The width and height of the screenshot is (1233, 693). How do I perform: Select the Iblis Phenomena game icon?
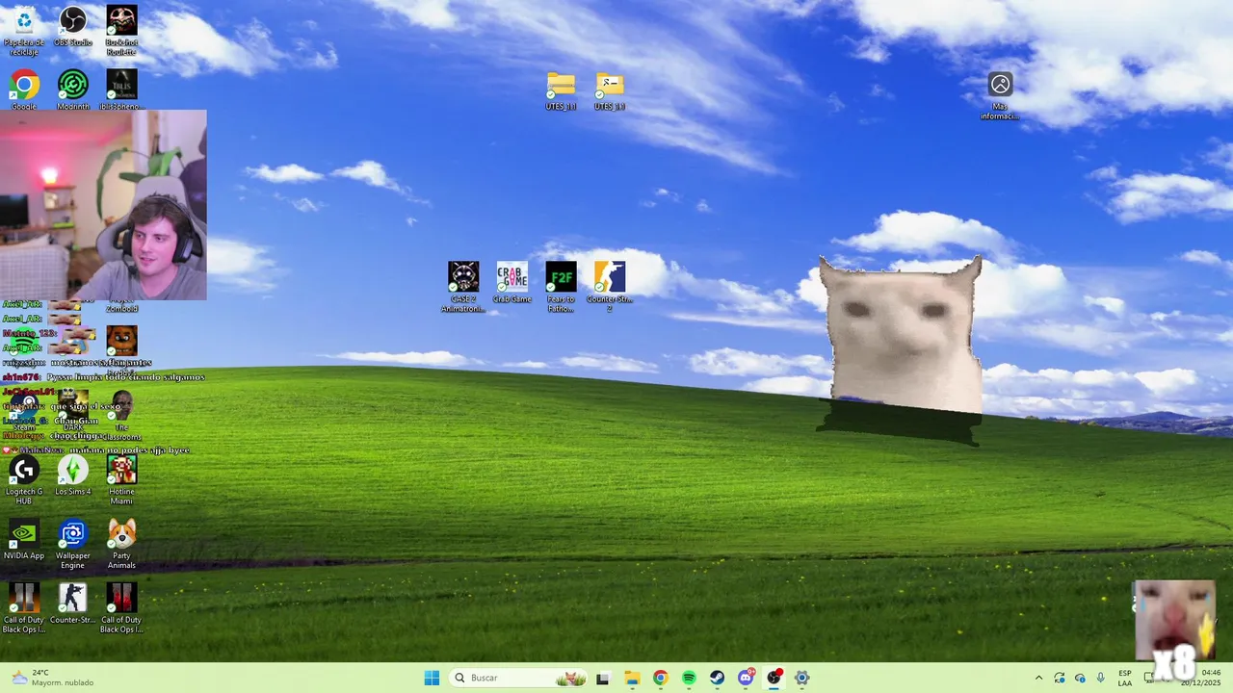[x=121, y=89]
